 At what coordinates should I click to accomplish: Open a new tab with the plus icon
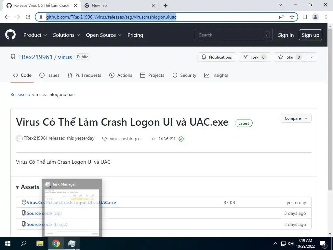[166, 6]
